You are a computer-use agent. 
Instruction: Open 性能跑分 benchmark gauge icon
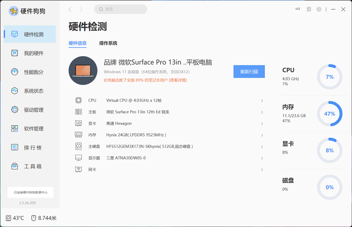click(x=15, y=72)
